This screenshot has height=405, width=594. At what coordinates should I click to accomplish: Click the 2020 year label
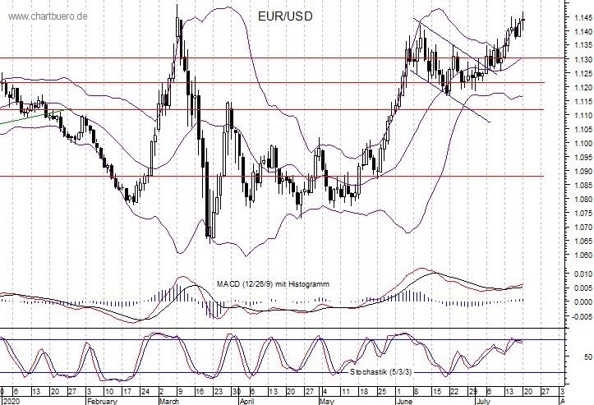[11, 401]
